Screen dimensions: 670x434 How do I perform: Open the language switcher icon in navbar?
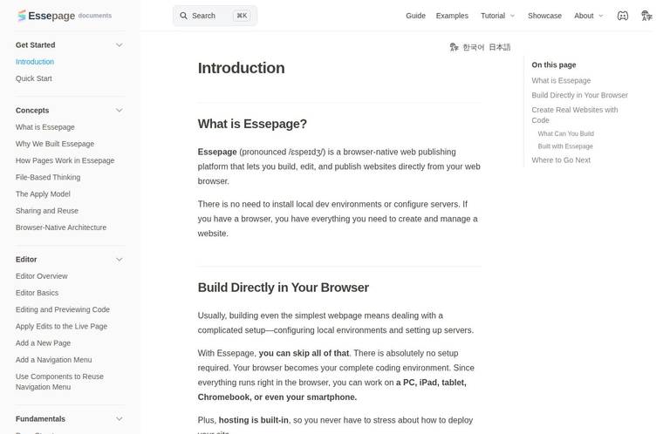point(646,16)
